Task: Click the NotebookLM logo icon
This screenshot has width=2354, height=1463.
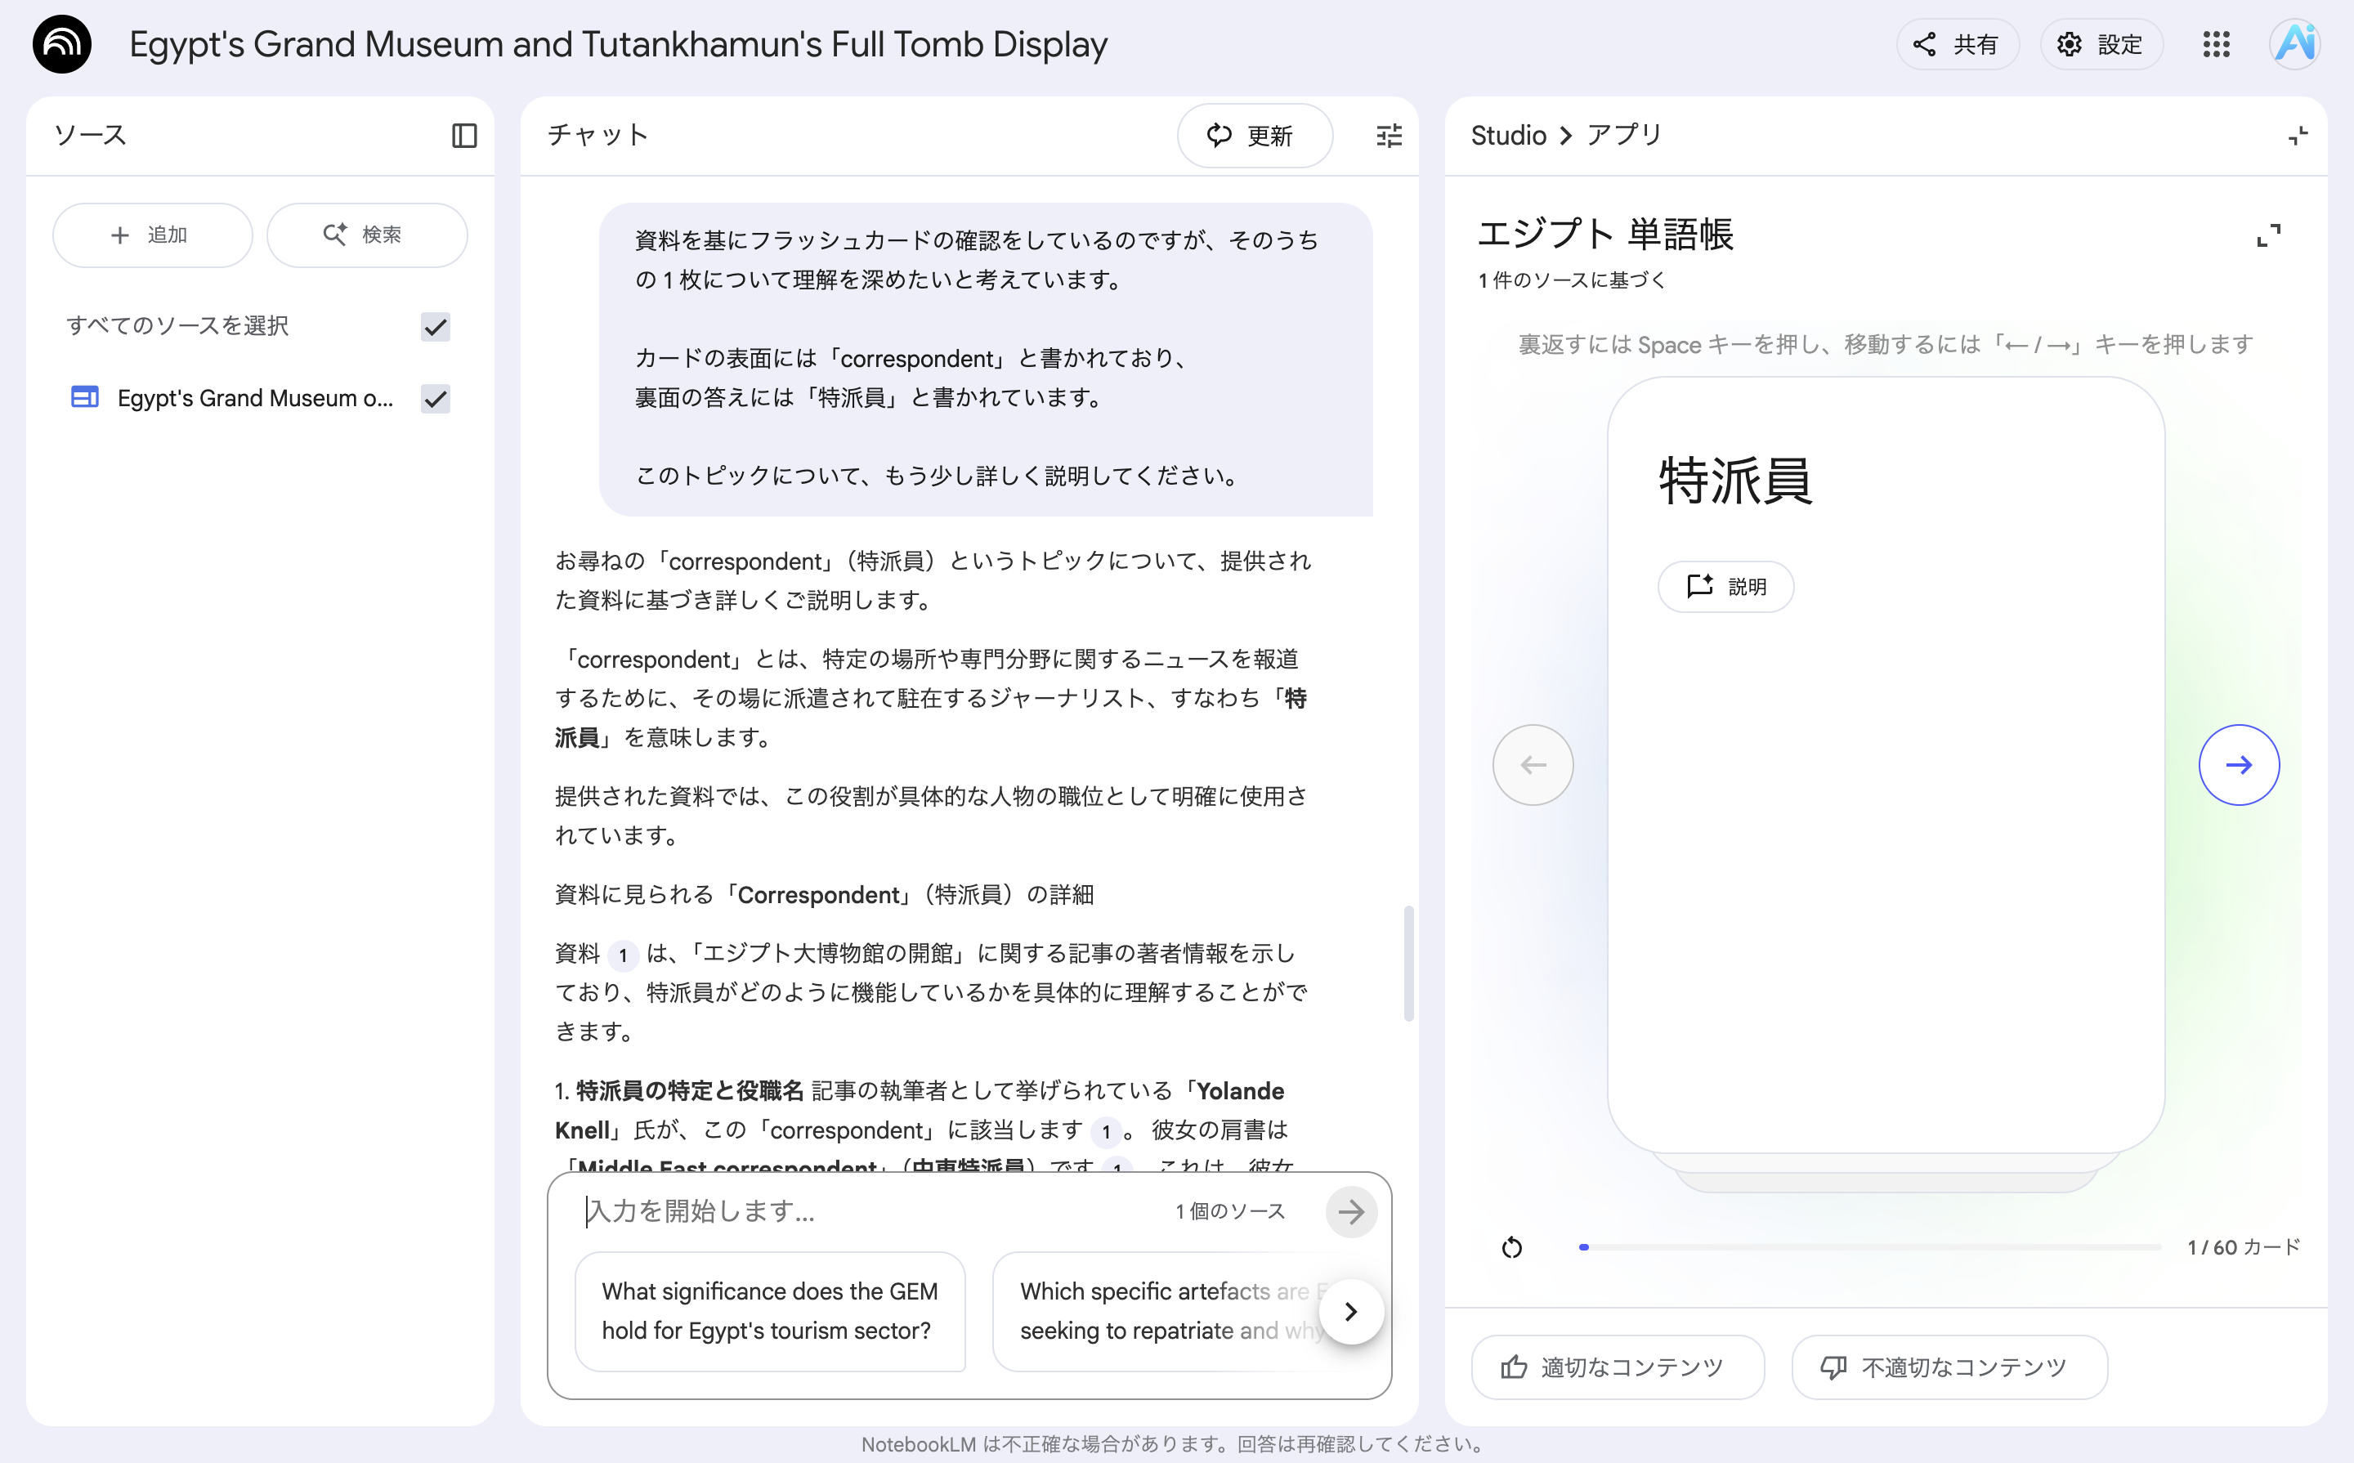Action: pos(62,44)
